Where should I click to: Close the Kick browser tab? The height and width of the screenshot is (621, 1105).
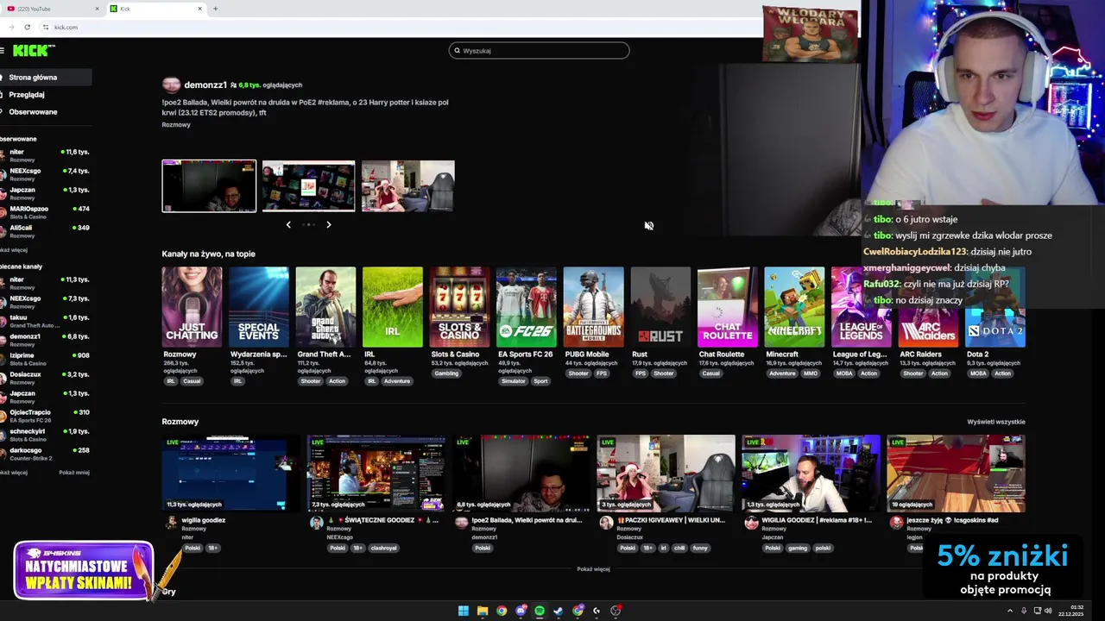point(199,9)
